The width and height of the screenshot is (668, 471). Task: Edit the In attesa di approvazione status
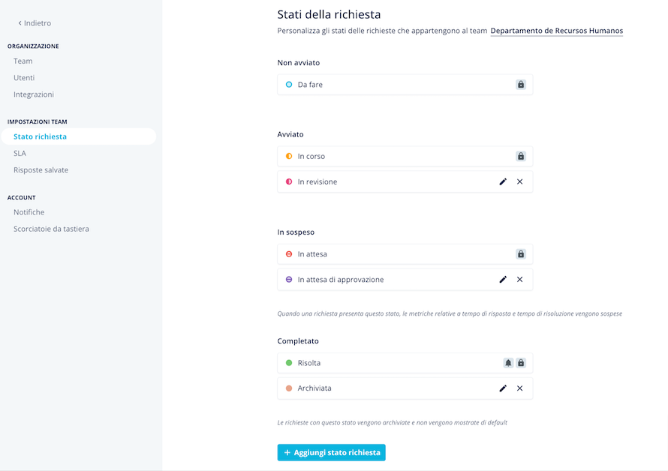503,279
